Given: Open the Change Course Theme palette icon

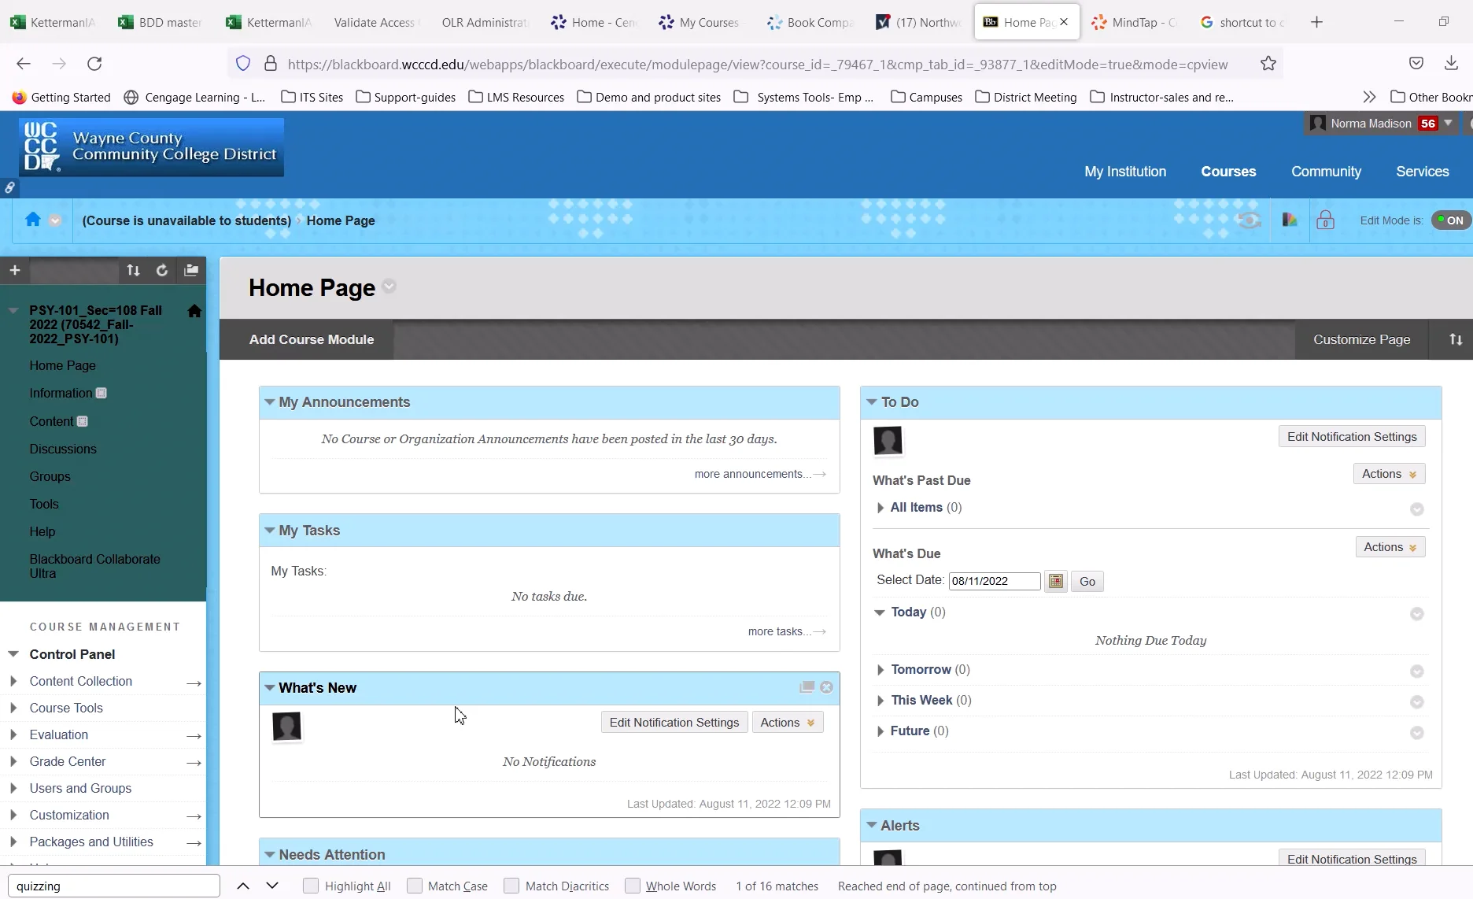Looking at the screenshot, I should tap(1289, 220).
